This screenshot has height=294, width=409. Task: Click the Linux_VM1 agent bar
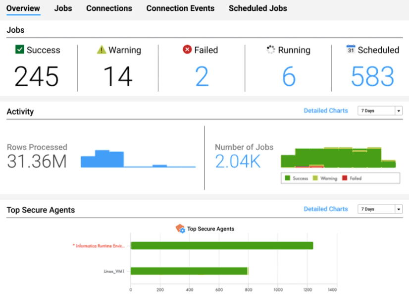[x=189, y=271]
